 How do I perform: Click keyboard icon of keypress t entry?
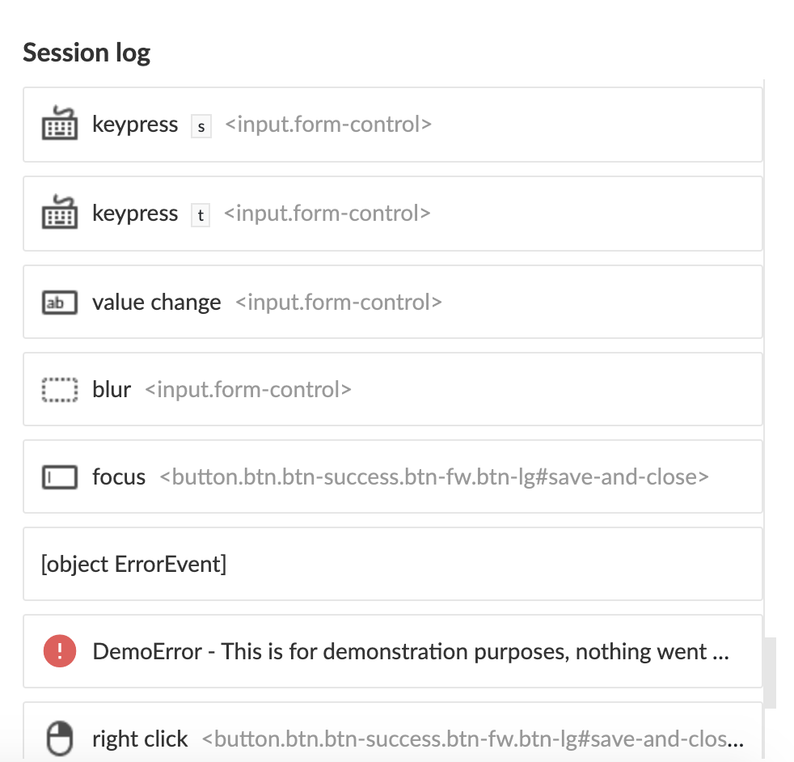[x=60, y=212]
